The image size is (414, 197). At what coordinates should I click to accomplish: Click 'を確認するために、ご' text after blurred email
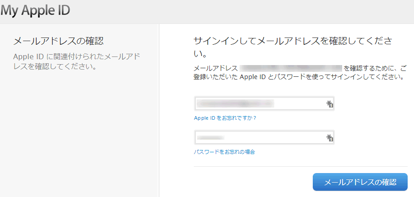[x=375, y=68]
